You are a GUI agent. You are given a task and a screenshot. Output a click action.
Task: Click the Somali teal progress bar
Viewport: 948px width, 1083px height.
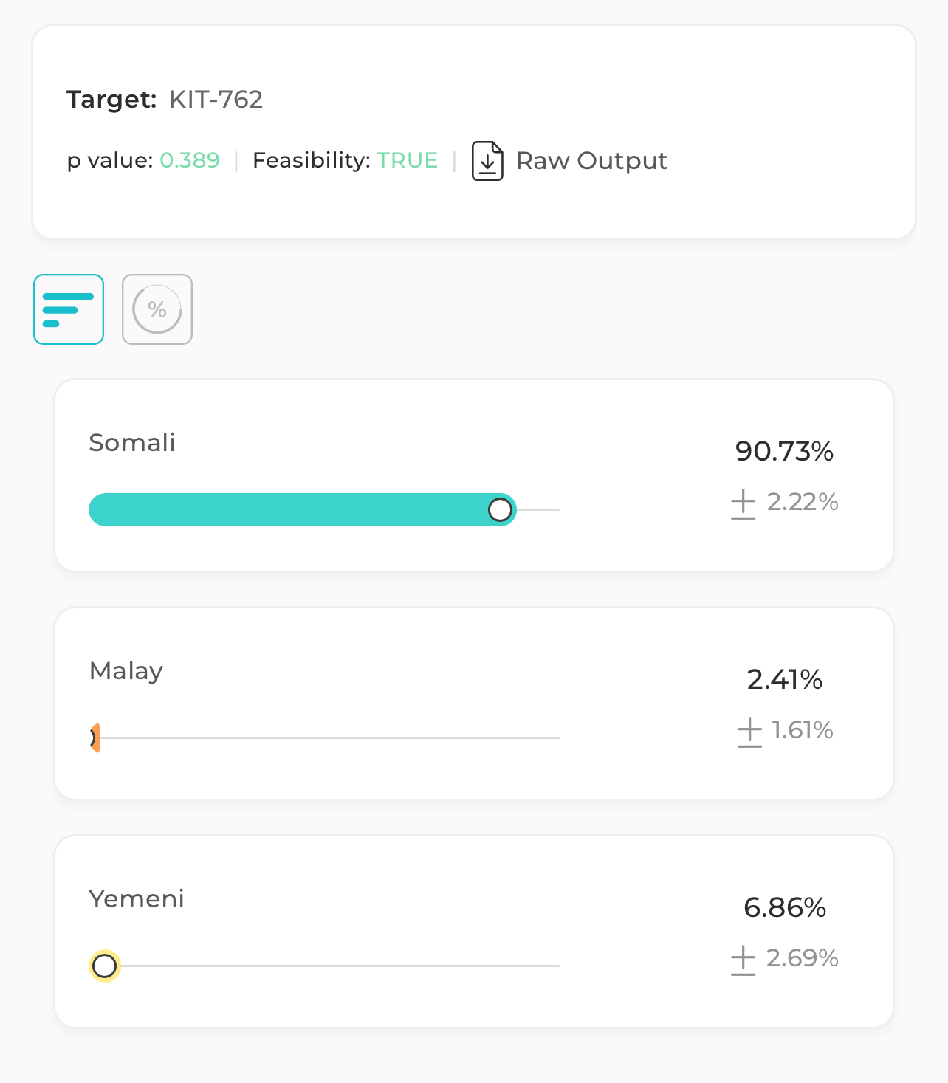click(x=288, y=510)
